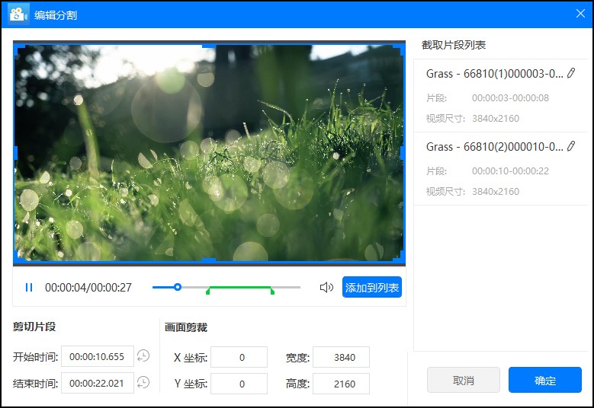Set end time to current position clock icon
This screenshot has height=408, width=594.
click(143, 383)
